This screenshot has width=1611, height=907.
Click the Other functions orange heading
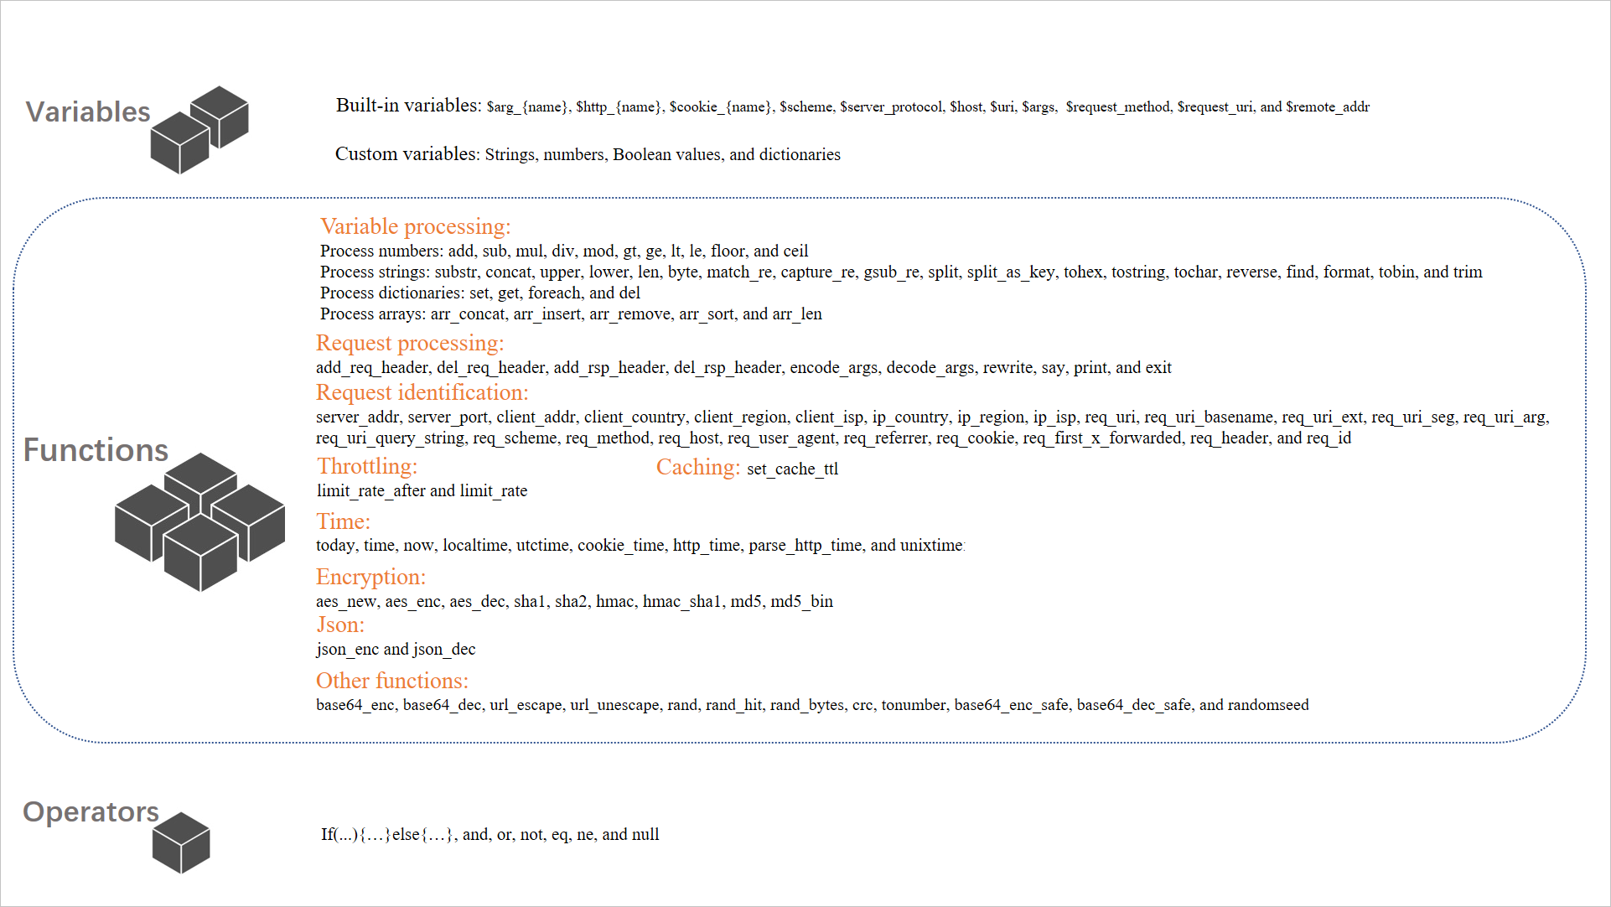coord(391,681)
